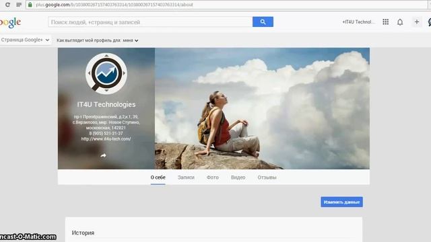431x242 pixels.
Task: Click the cover photo with woman on rock
Action: click(x=262, y=108)
